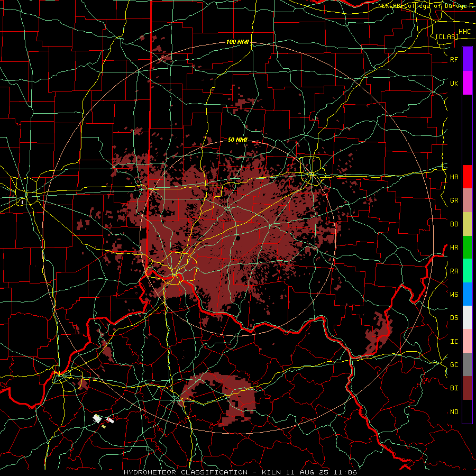Viewport: 476px width, 476px height.
Task: Select the 'BI' legend label
Action: point(454,388)
